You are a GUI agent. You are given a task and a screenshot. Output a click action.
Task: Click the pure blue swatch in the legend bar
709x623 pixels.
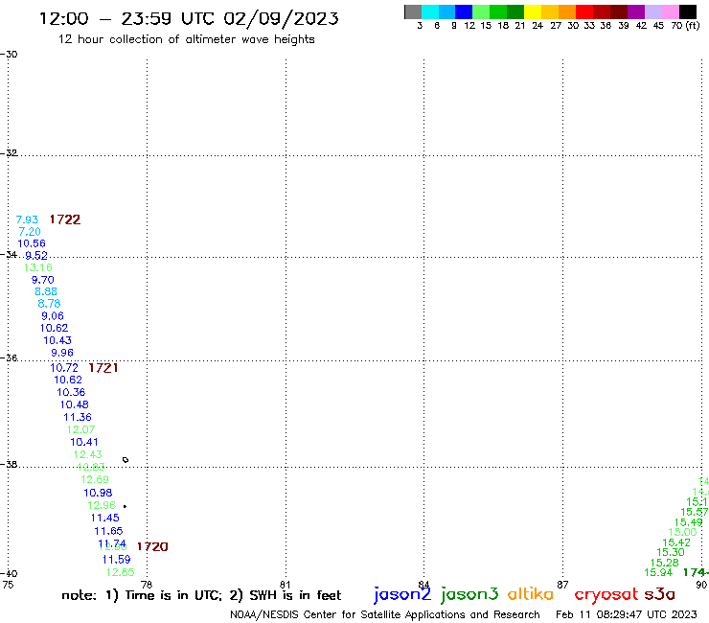(464, 12)
